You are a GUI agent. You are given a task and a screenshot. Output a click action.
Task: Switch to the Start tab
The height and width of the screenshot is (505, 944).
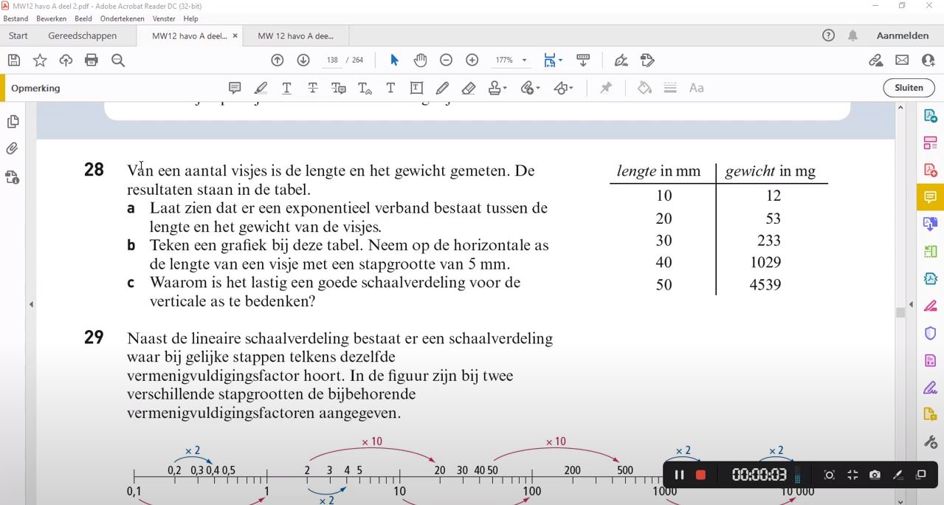pyautogui.click(x=18, y=35)
